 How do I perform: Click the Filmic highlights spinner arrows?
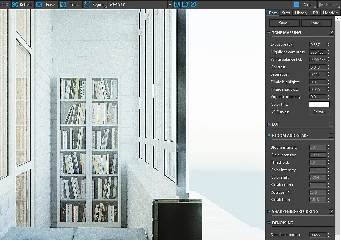[x=328, y=82]
